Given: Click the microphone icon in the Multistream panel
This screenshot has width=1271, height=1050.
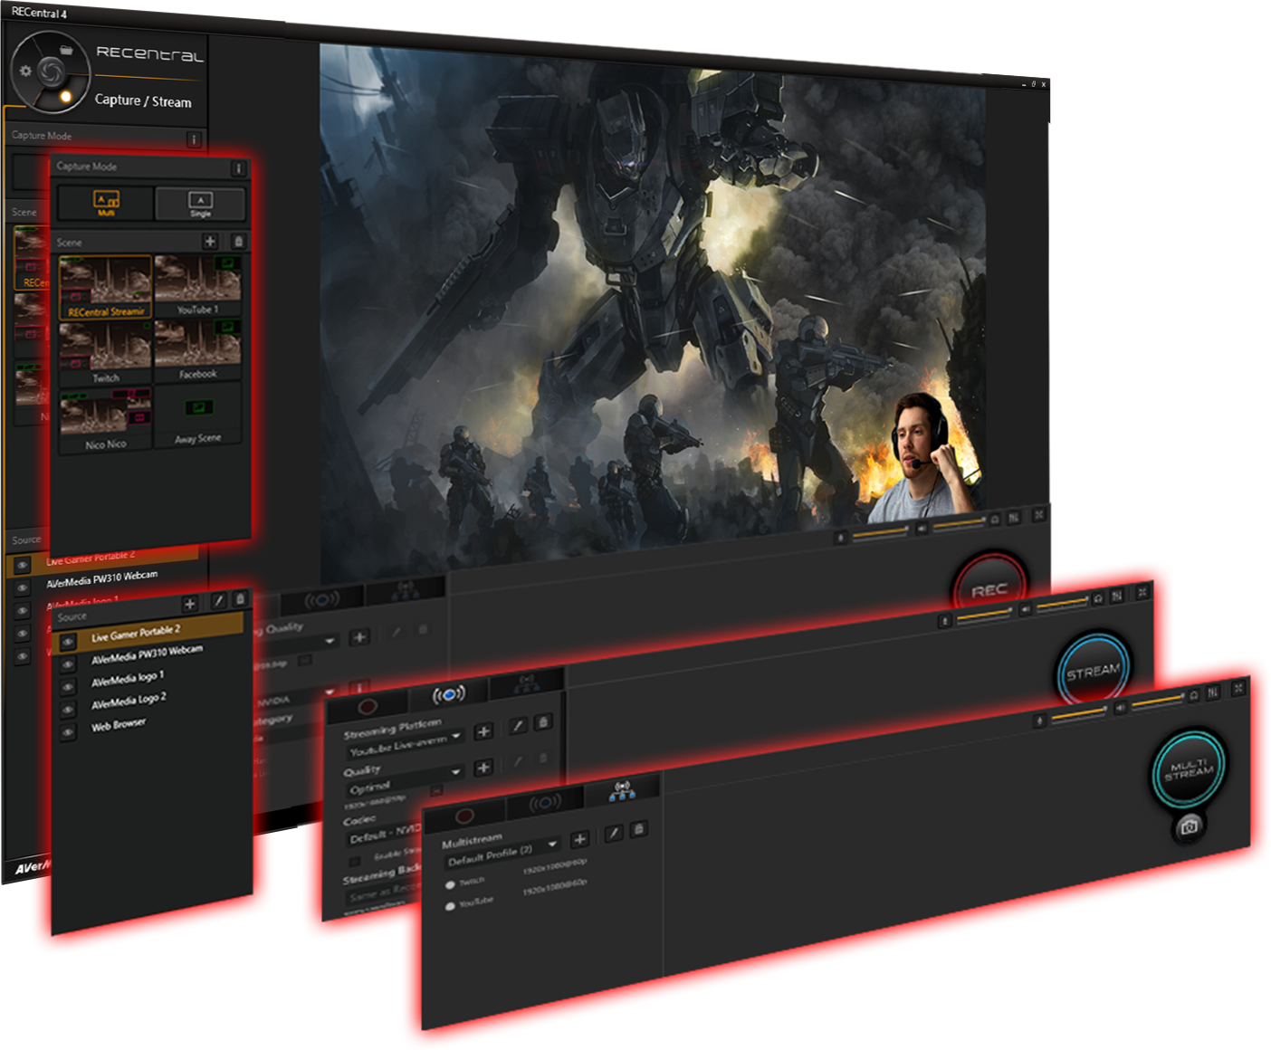Looking at the screenshot, I should pyautogui.click(x=1040, y=721).
